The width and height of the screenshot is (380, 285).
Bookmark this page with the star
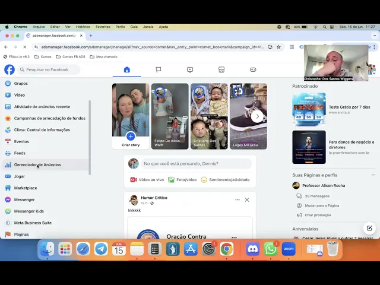click(x=278, y=47)
